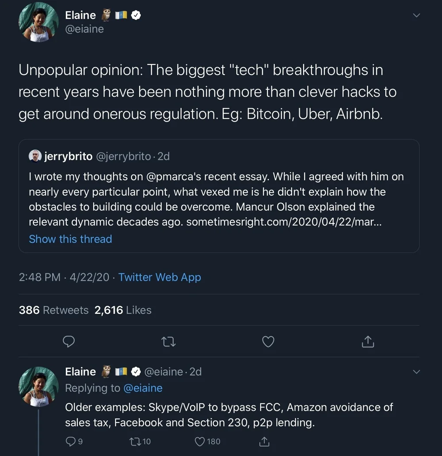Open jerrybrito's small avatar in quote
This screenshot has width=442, height=456.
[x=35, y=156]
